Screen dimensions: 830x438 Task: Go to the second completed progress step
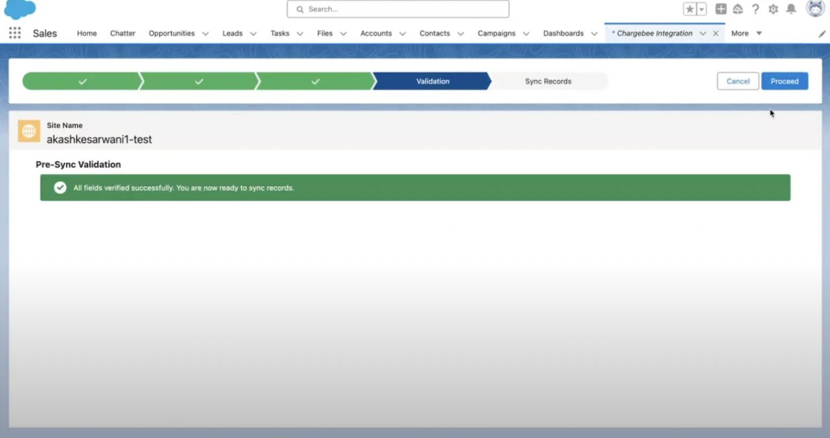coord(199,81)
